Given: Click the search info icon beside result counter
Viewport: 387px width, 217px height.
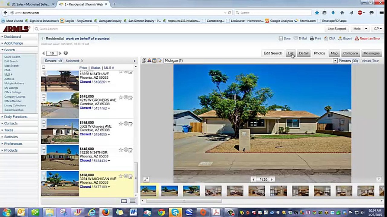Looking at the screenshot, I should click(66, 53).
